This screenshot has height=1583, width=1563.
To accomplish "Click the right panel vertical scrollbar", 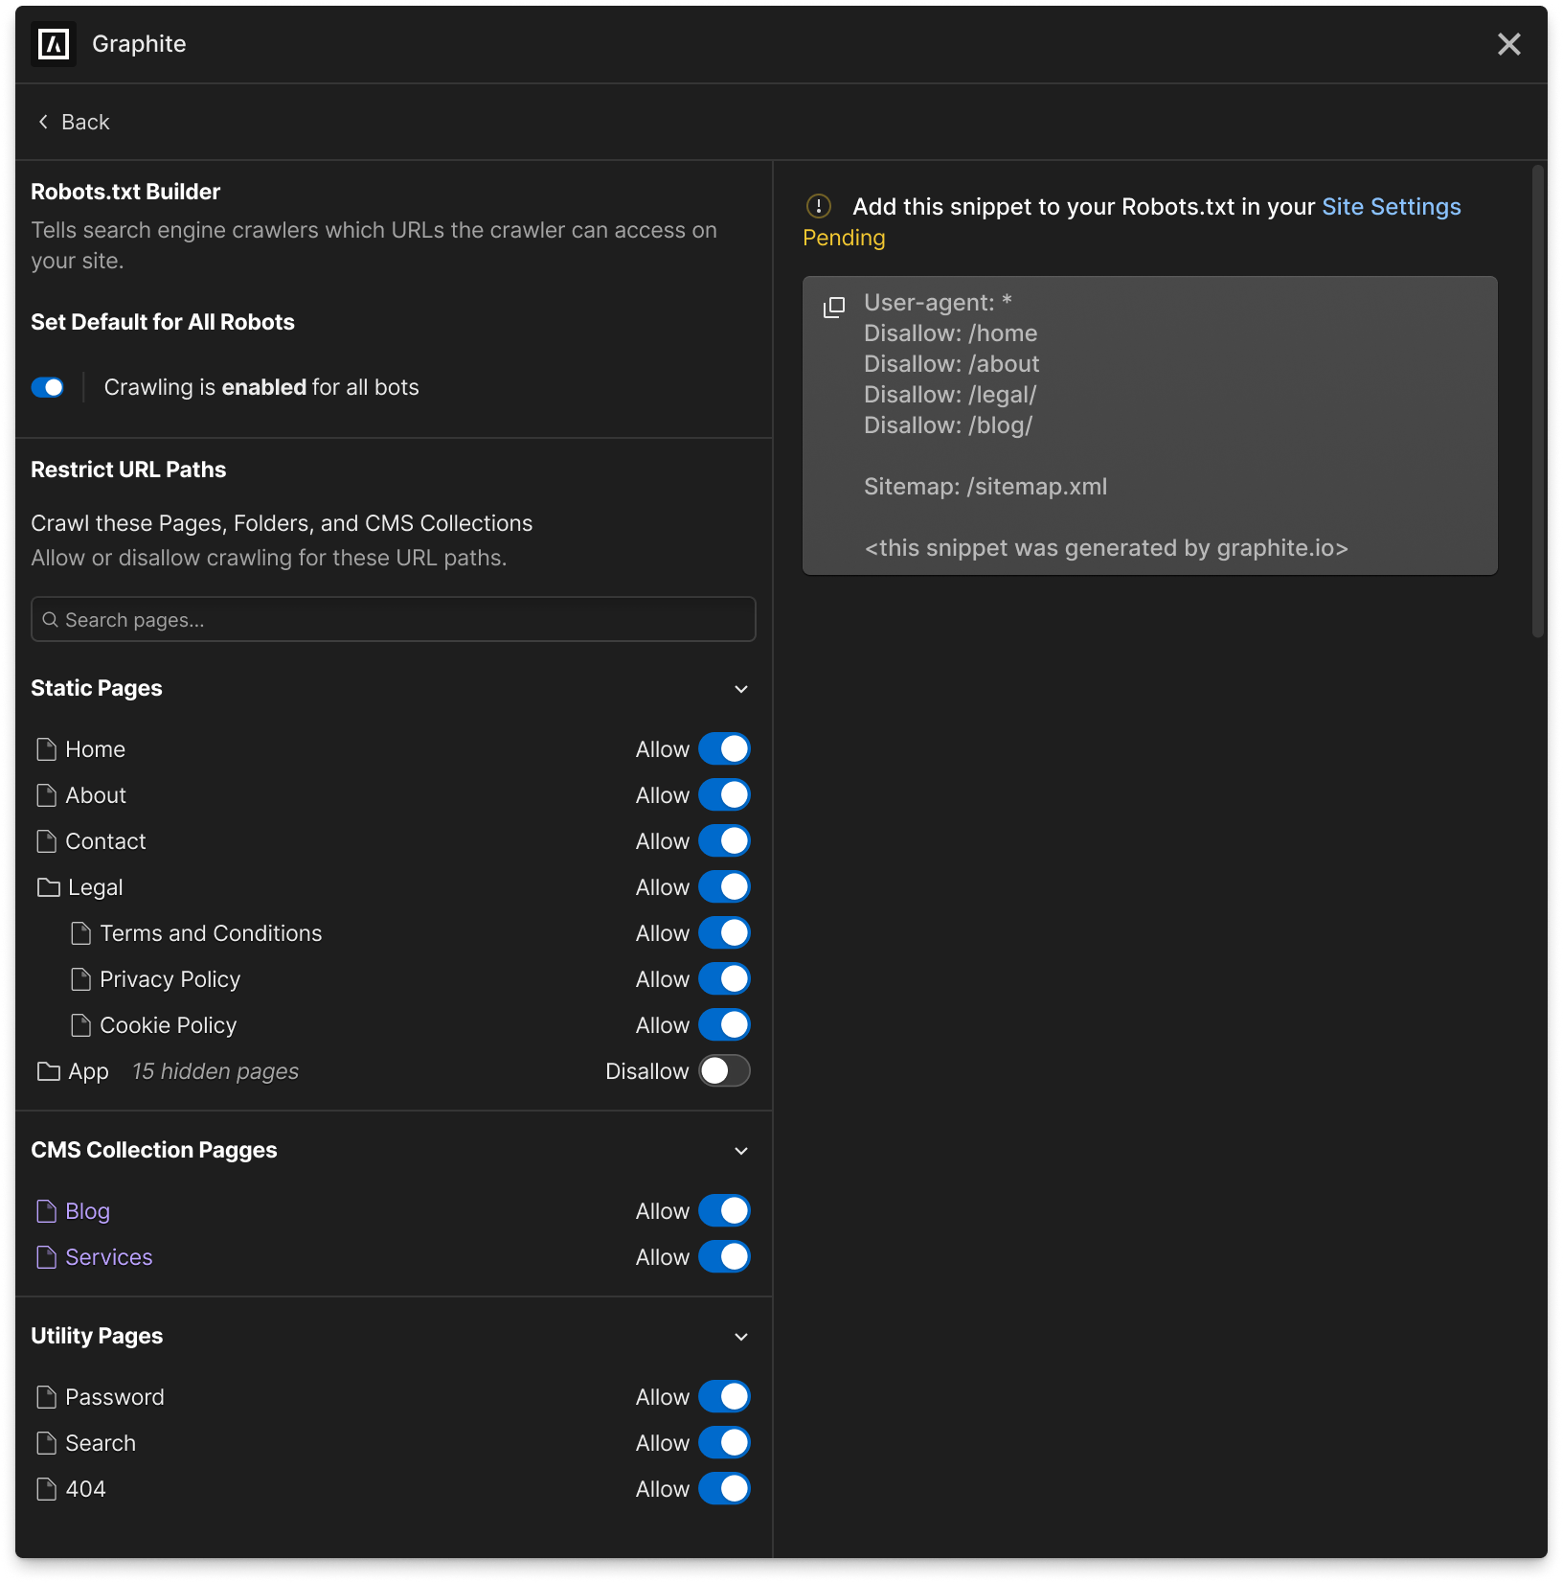I will coord(1538,401).
